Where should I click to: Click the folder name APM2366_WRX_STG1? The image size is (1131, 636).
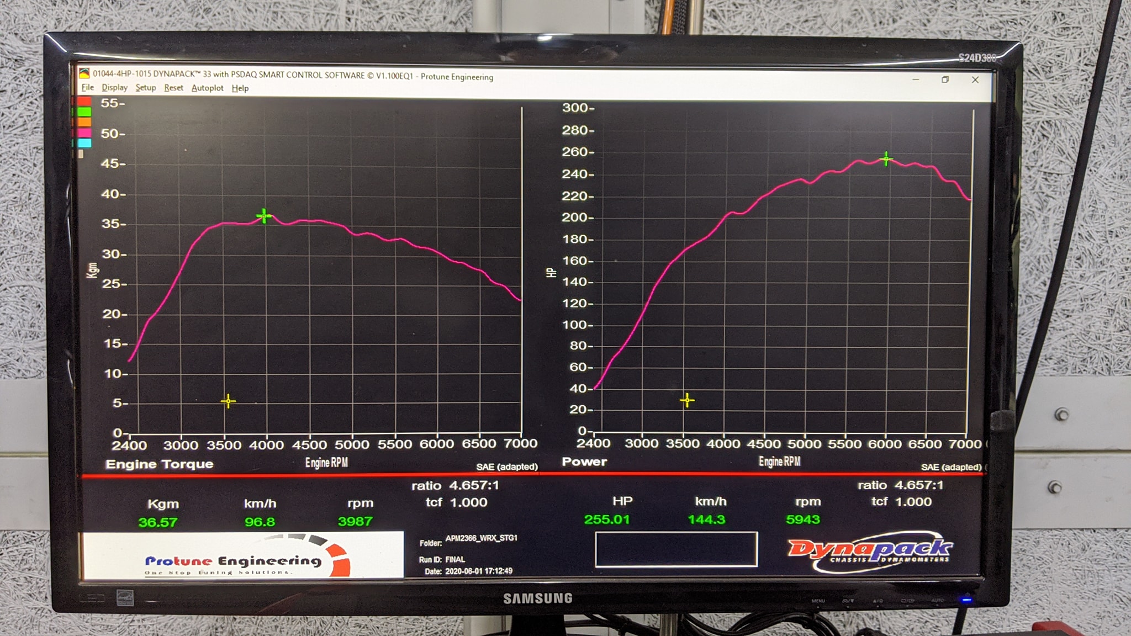point(482,538)
